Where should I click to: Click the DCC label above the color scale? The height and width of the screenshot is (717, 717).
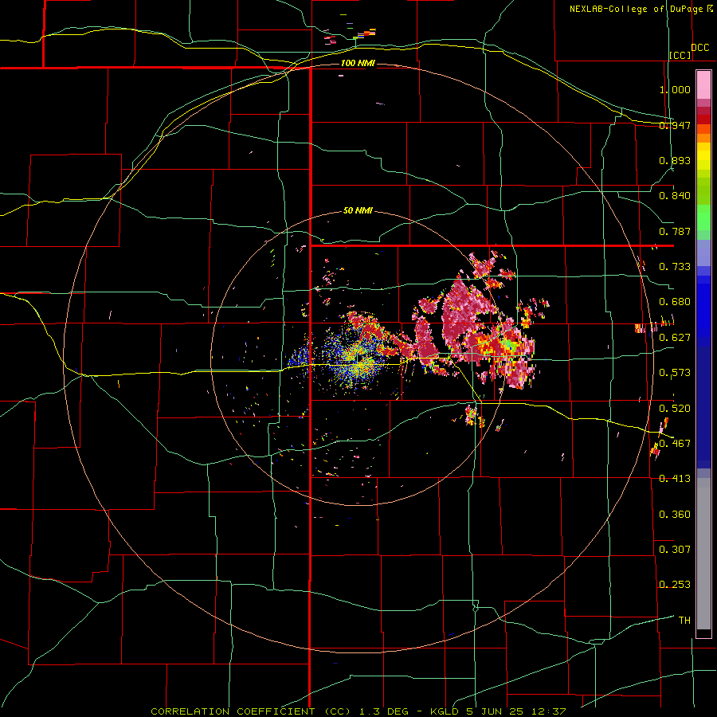coord(699,48)
